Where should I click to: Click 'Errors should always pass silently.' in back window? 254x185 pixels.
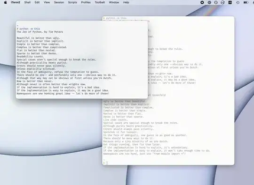128,129
